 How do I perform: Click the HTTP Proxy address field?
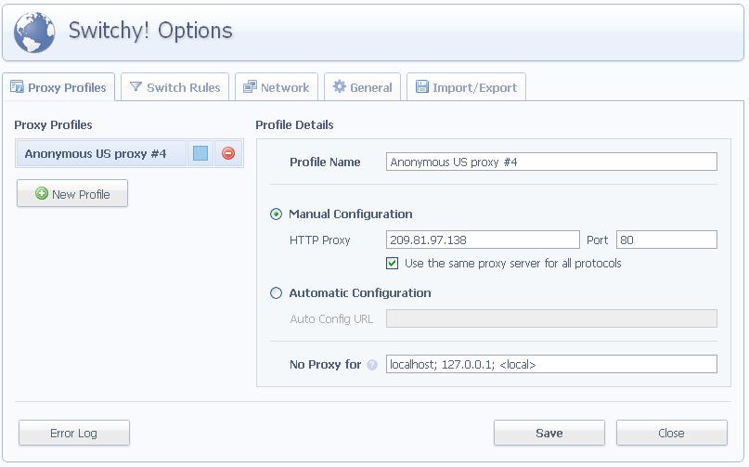[483, 240]
